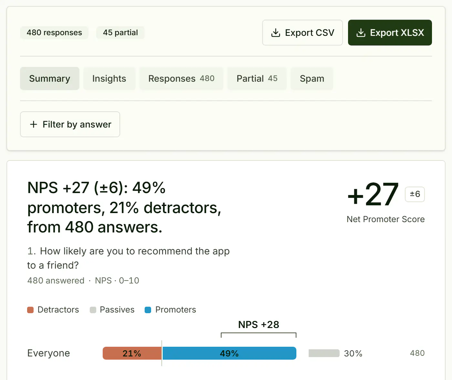452x380 pixels.
Task: Click the NPS +28 bracket label
Action: click(259, 324)
